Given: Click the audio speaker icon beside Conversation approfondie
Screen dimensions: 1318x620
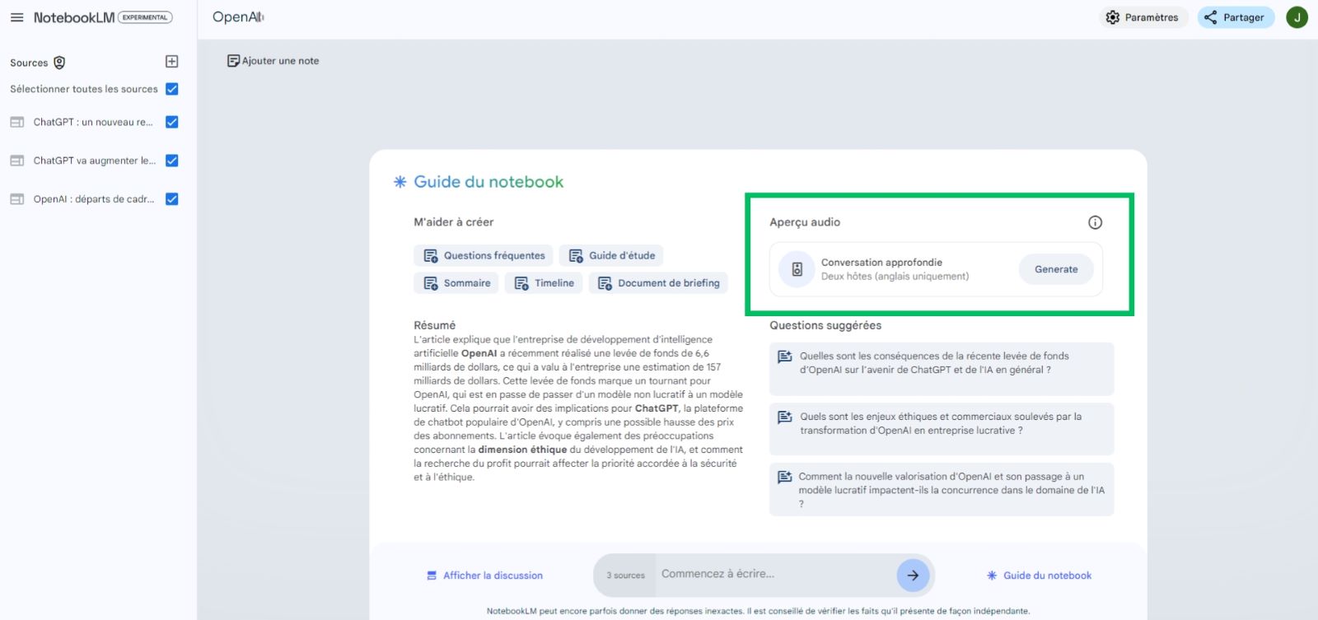Looking at the screenshot, I should pos(797,269).
